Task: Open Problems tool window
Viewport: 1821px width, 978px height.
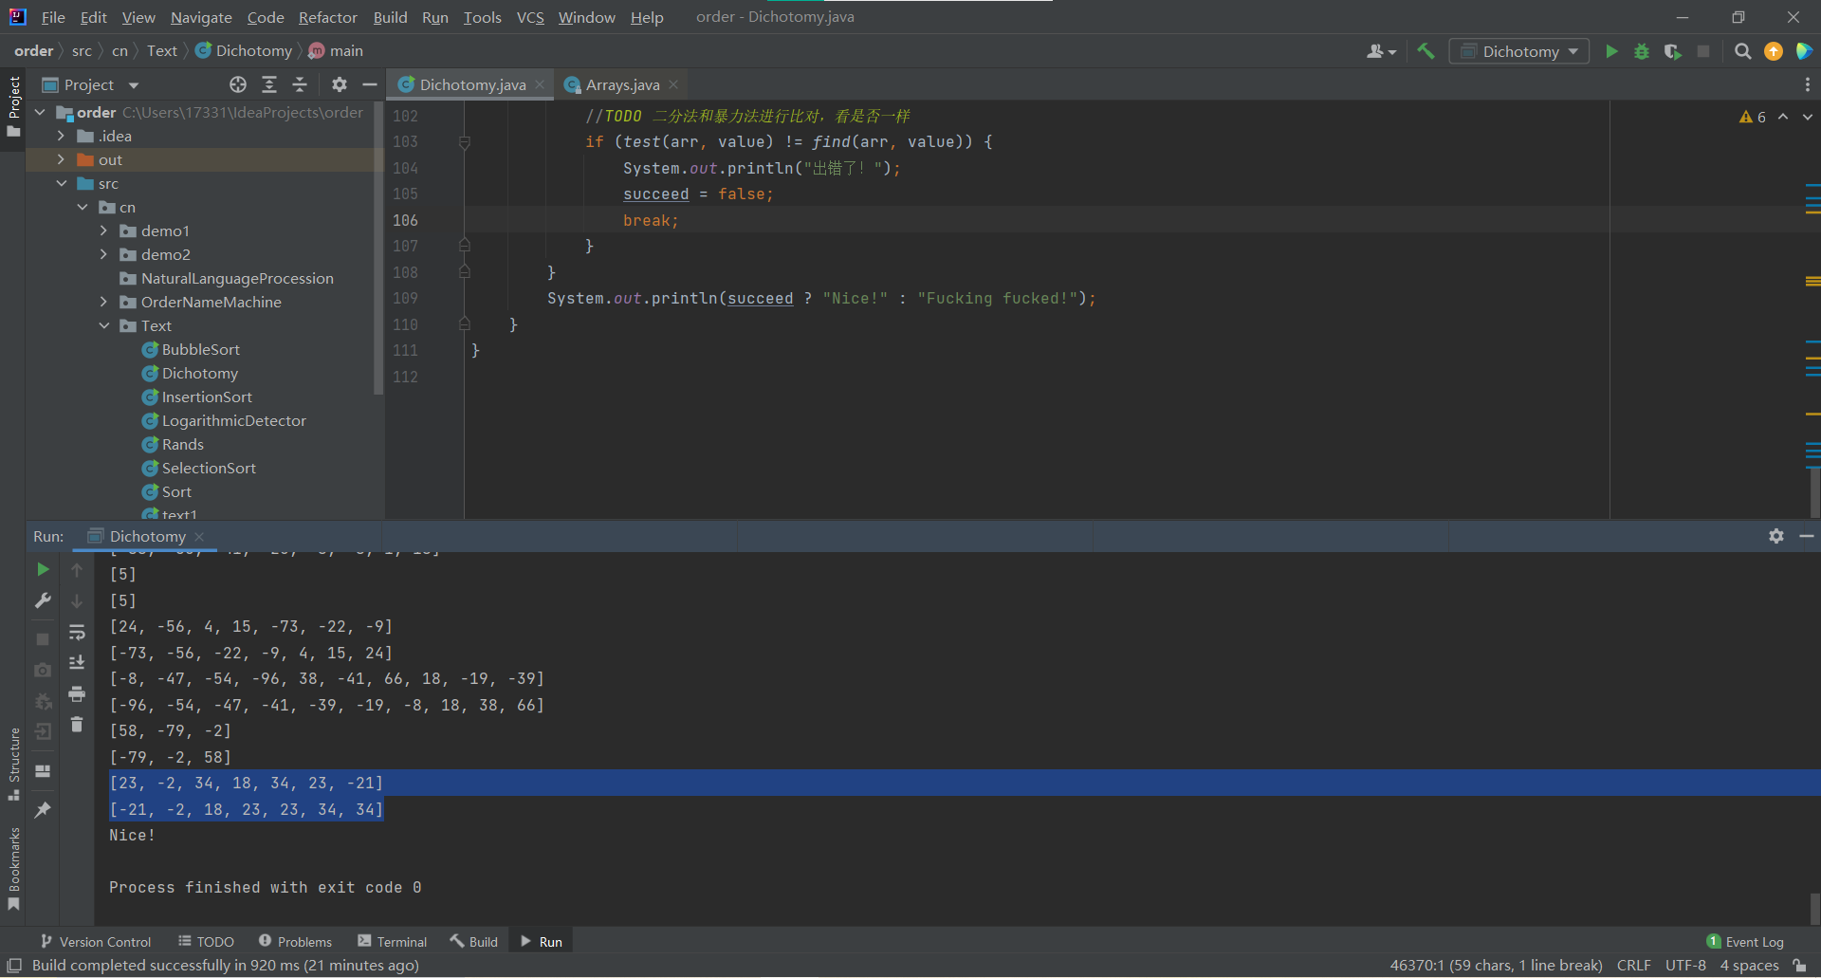Action: click(295, 941)
